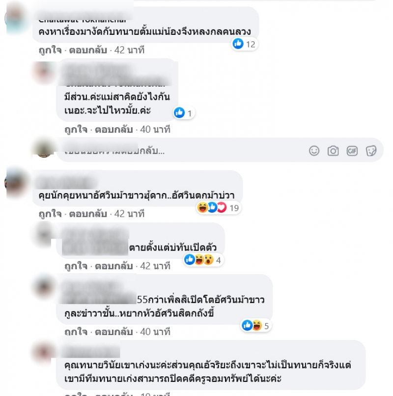
Task: Open the 42 นาที timestamp on top comment
Action: click(x=129, y=50)
